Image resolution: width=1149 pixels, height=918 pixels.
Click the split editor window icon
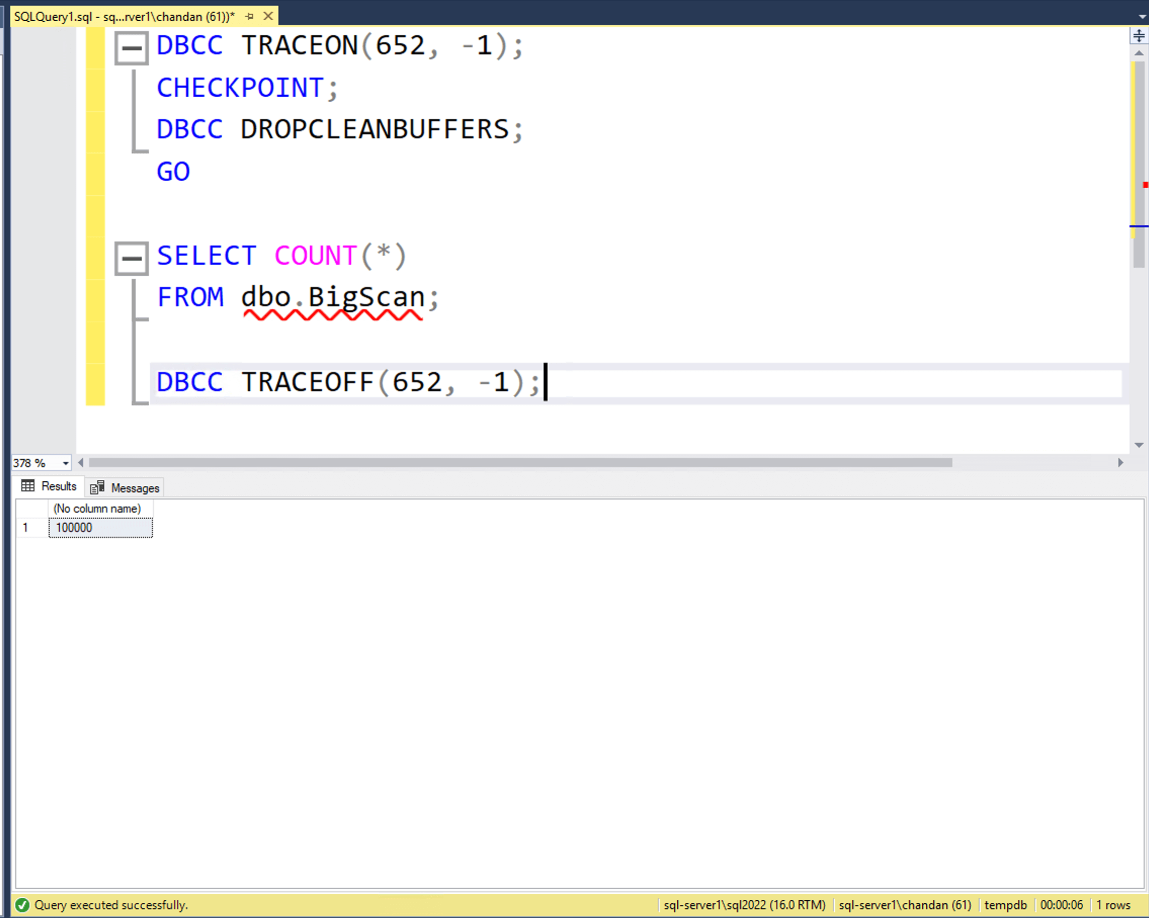click(x=1139, y=36)
